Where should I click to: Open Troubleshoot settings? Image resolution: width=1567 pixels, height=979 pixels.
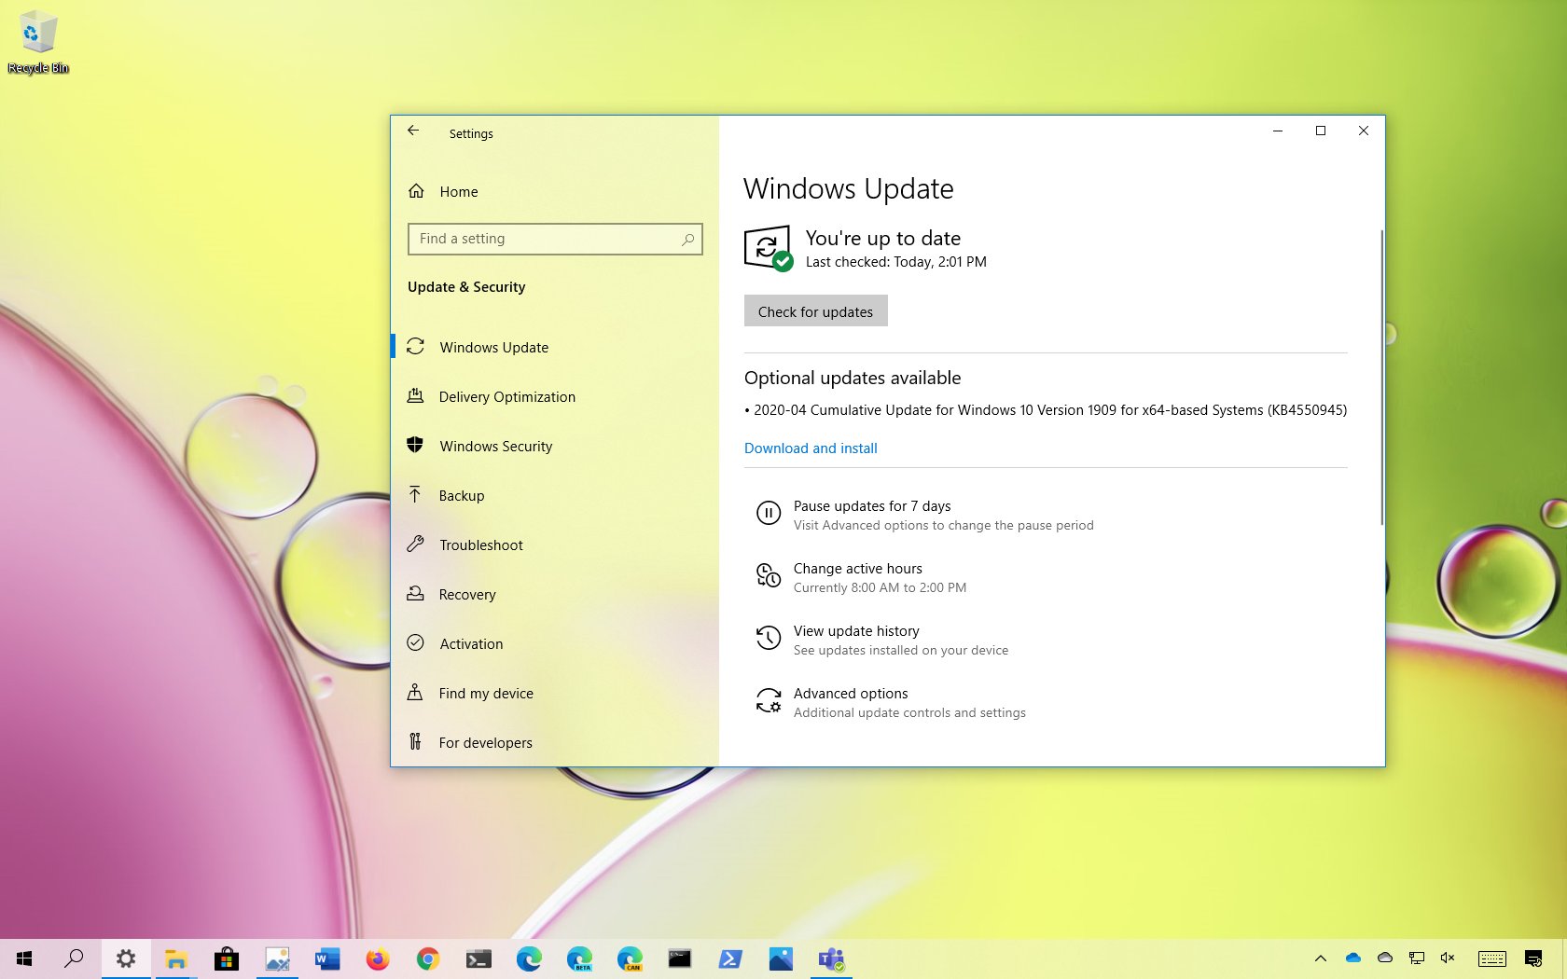(x=480, y=545)
